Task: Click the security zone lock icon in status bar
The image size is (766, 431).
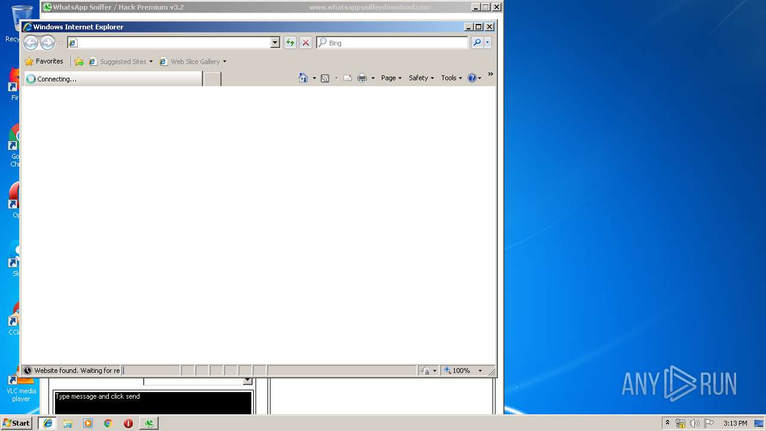Action: [x=425, y=371]
